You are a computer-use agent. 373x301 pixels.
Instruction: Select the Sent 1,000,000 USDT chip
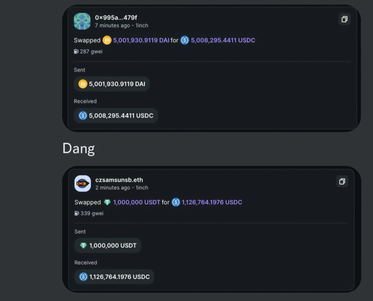click(108, 245)
